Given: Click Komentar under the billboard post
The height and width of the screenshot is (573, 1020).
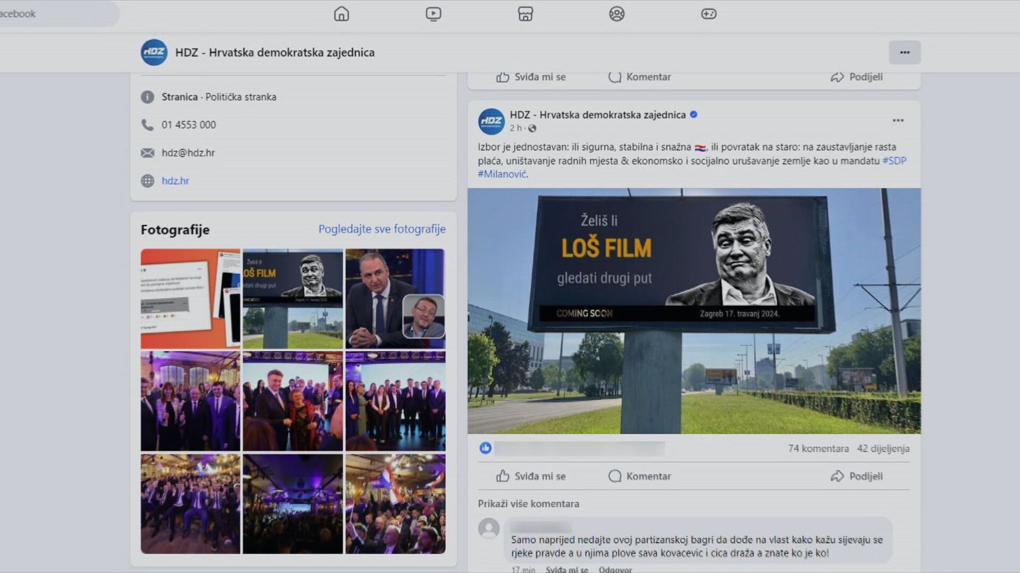Looking at the screenshot, I should [x=640, y=476].
